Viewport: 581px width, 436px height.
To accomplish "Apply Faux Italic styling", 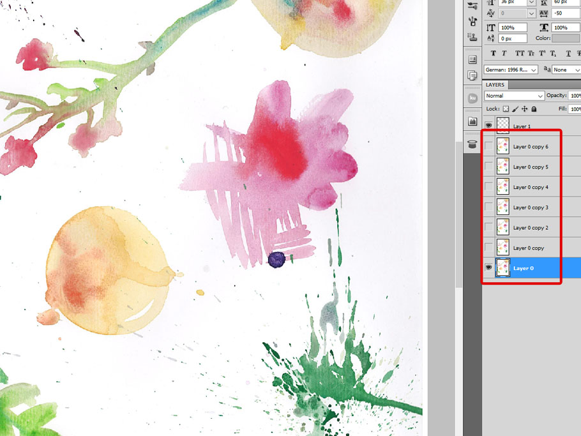I will [x=504, y=54].
